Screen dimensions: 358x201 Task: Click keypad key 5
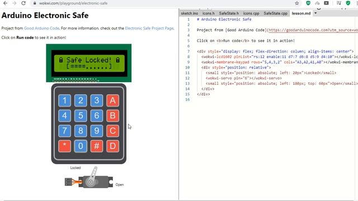point(81,116)
